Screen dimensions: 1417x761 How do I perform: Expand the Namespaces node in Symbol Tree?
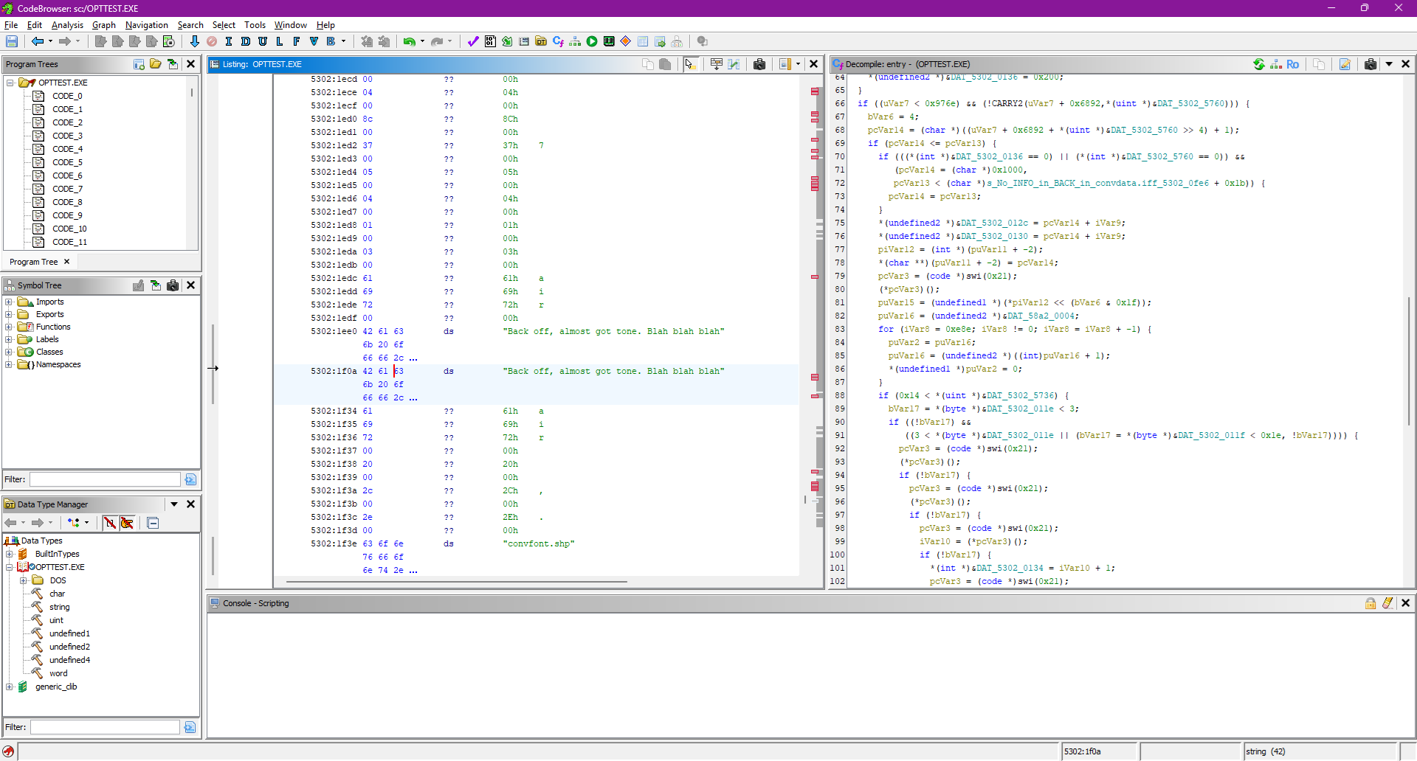point(9,364)
